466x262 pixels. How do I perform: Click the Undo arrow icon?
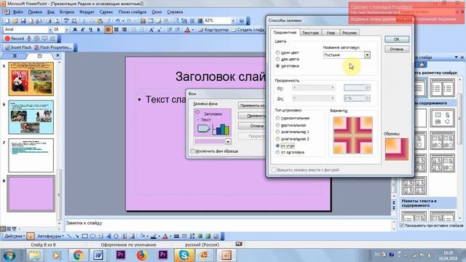(118, 21)
